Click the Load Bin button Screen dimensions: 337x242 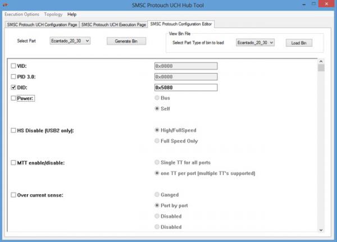click(299, 43)
